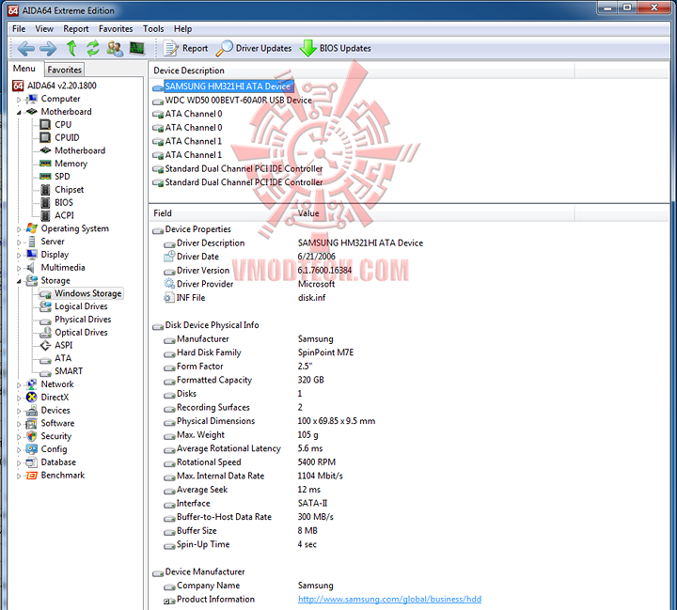Select the SMART tree item
This screenshot has width=677, height=610.
(69, 371)
